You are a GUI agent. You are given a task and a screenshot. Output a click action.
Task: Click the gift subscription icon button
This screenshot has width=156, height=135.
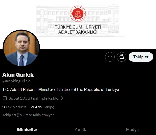[122, 57]
